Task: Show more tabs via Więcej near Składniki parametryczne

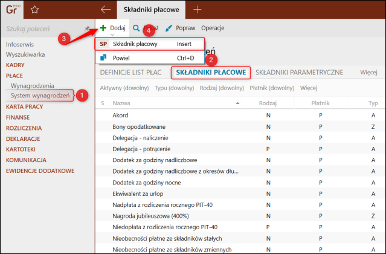Action: (368, 73)
